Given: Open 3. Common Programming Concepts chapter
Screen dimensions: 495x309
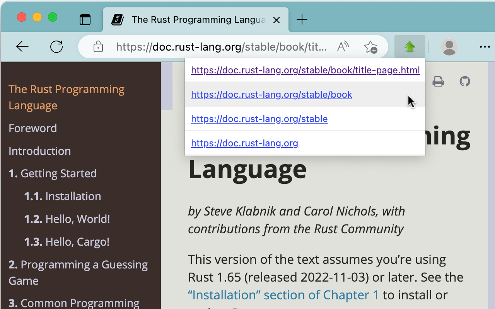Looking at the screenshot, I should click(74, 303).
